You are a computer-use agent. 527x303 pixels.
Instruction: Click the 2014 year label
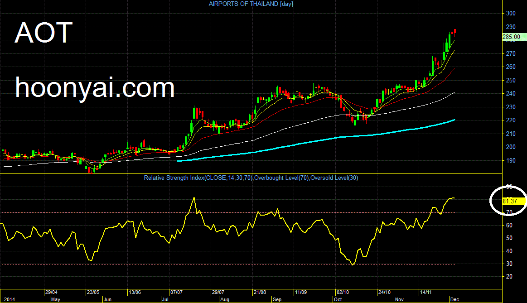point(10,299)
